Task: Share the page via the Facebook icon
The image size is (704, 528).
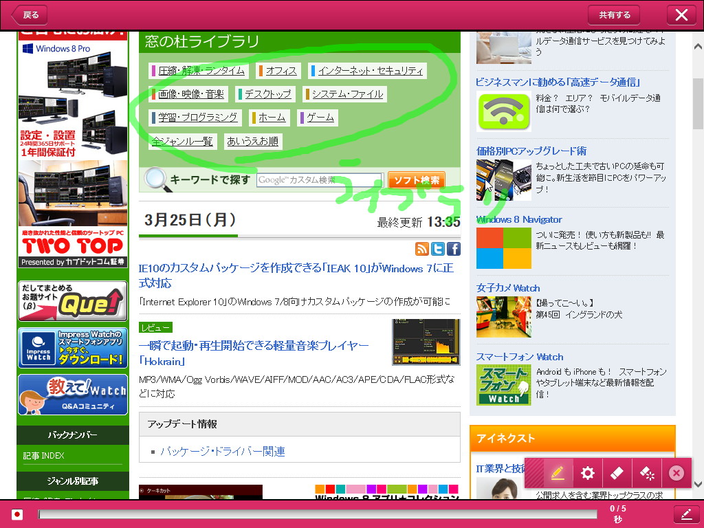Action: click(x=453, y=250)
